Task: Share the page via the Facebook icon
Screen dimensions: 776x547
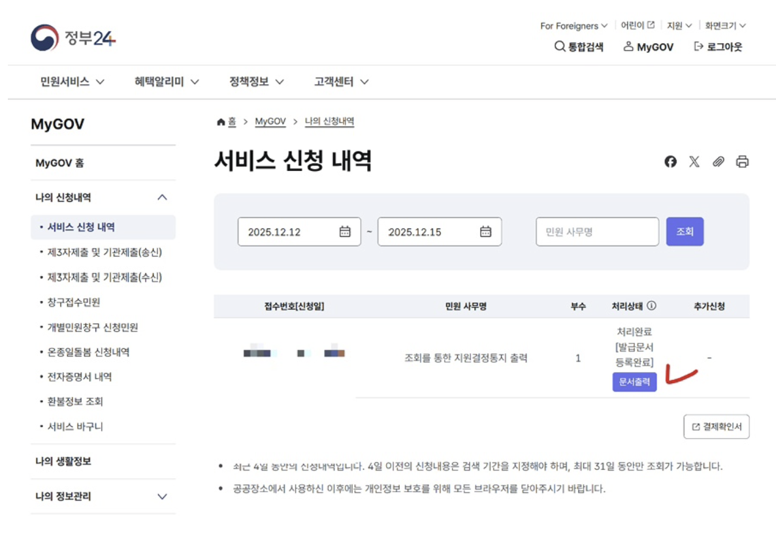Action: (x=670, y=161)
